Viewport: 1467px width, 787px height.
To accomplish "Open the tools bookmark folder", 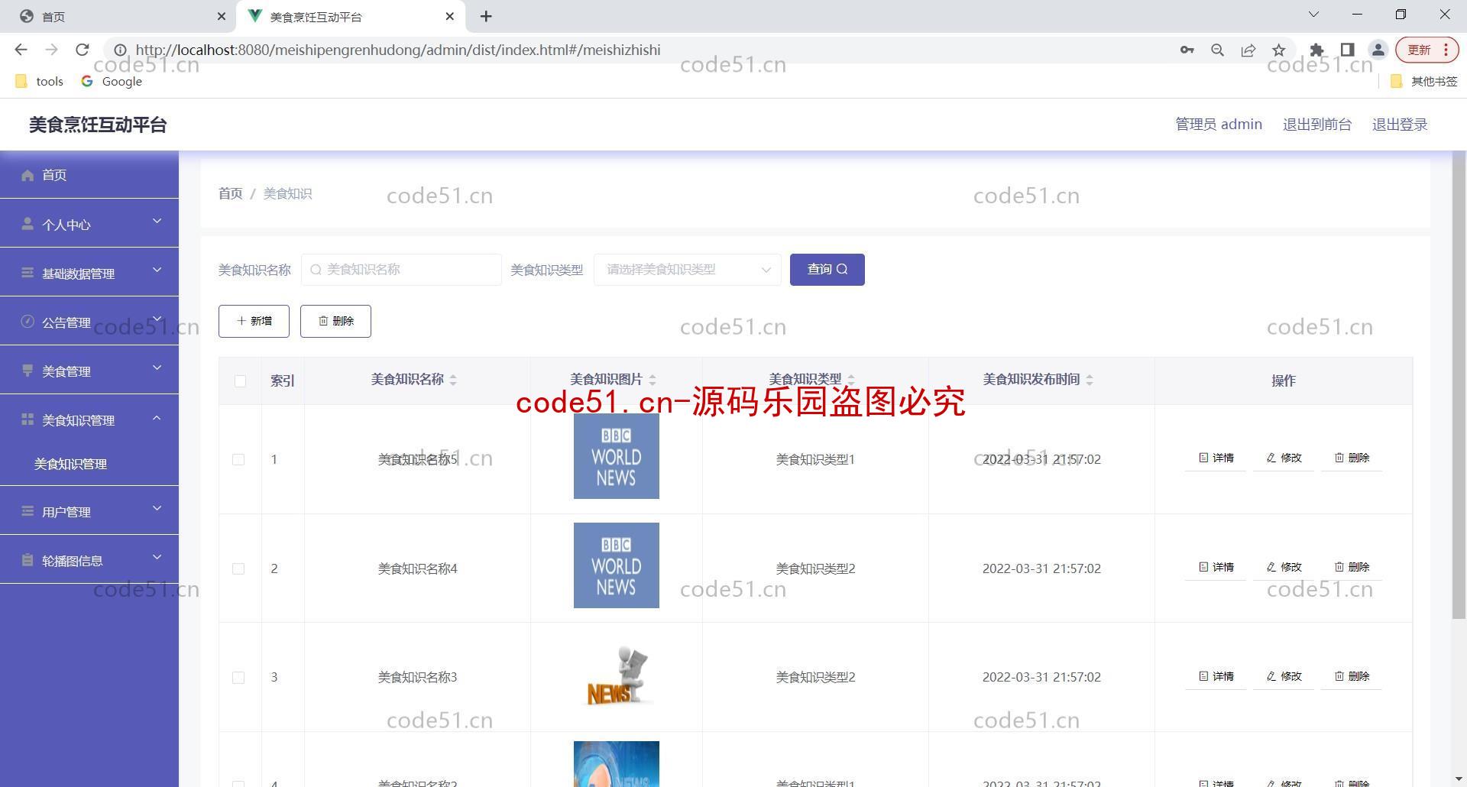I will pos(40,81).
